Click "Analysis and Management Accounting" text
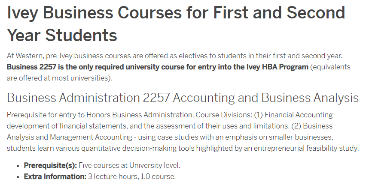The image size is (375, 185). click(x=69, y=137)
